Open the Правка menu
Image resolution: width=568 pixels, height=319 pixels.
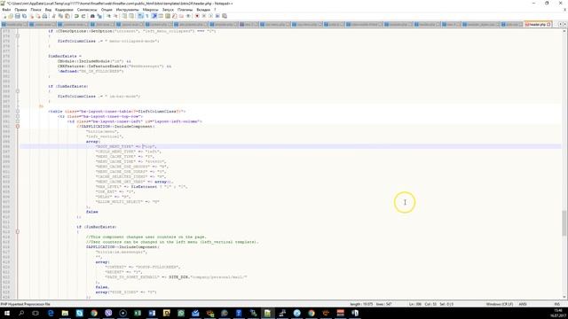coord(20,10)
